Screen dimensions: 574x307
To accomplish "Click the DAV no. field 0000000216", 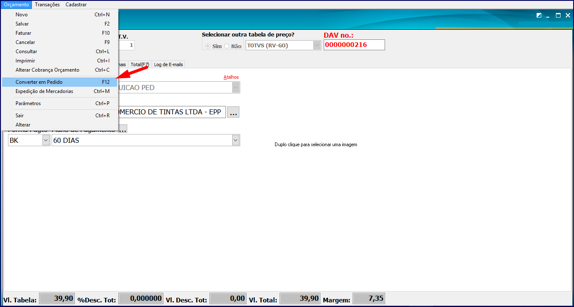I will pos(354,45).
